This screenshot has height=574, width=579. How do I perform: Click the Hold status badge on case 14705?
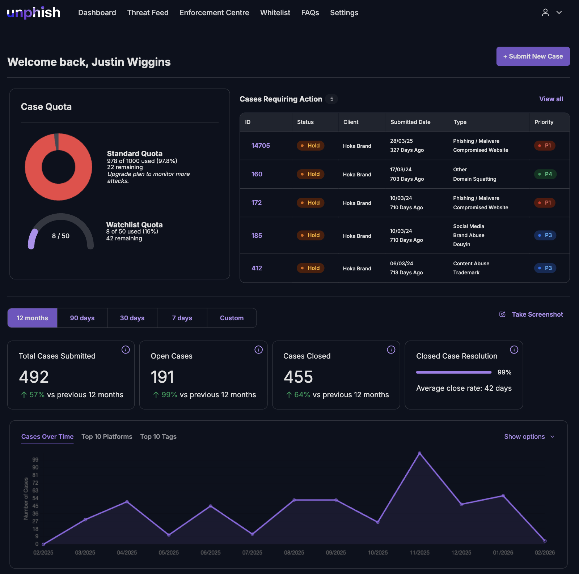(310, 145)
